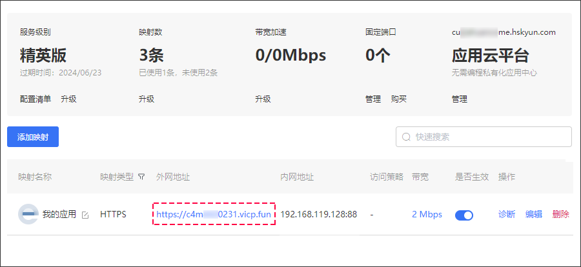Viewport: 581px width, 267px height.
Task: Click 升级 under 映射数
Action: (147, 99)
